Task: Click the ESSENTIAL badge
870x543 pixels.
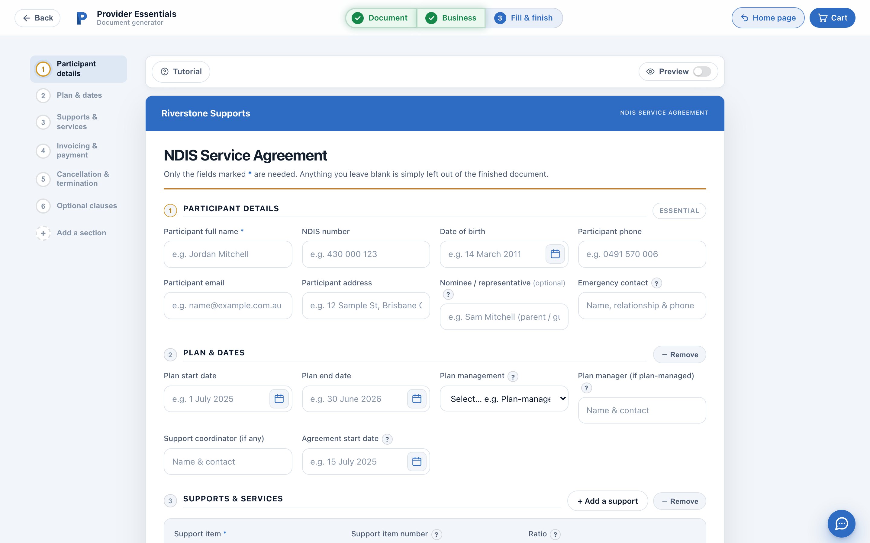Action: [679, 211]
